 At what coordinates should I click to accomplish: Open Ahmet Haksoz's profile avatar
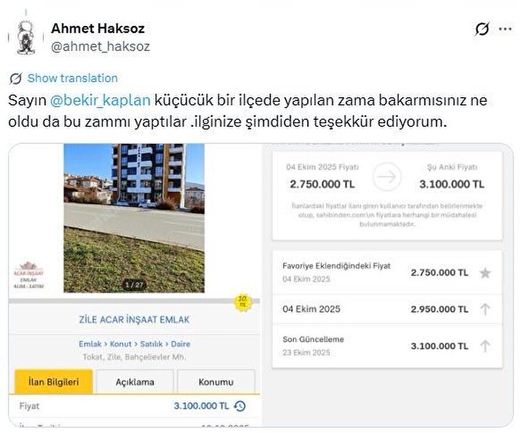pos(25,36)
